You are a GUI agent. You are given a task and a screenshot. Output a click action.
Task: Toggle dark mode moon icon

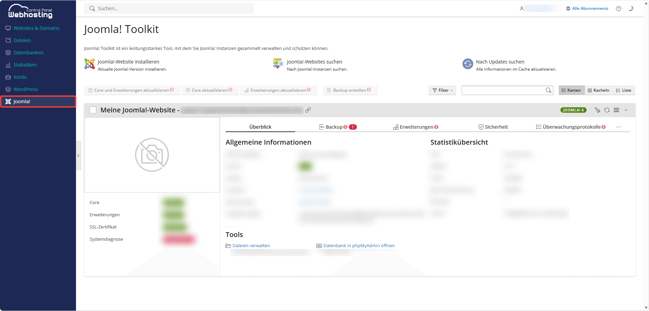coord(631,8)
